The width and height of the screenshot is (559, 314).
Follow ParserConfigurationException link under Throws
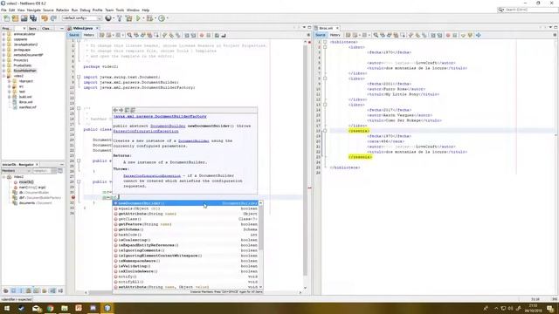(152, 176)
